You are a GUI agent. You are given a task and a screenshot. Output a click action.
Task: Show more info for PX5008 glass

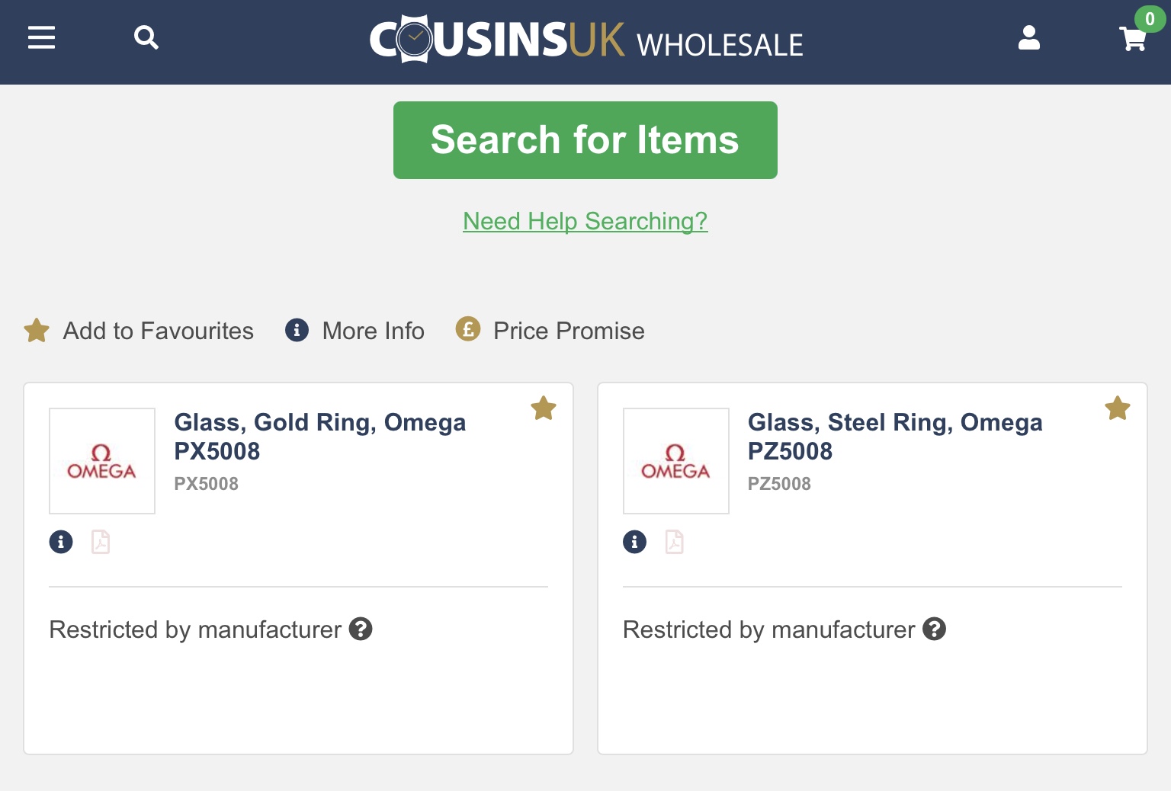point(61,542)
